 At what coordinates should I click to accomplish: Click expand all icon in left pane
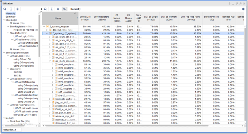[17, 9]
